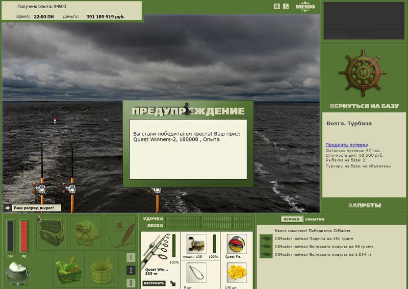Open the food basket
Screen dimensions: 408x289
pos(69,270)
